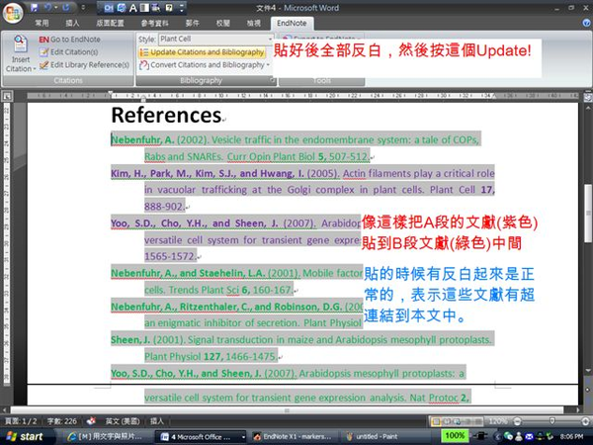Click Edit Library Reference(s) button
The width and height of the screenshot is (593, 445).
(84, 65)
